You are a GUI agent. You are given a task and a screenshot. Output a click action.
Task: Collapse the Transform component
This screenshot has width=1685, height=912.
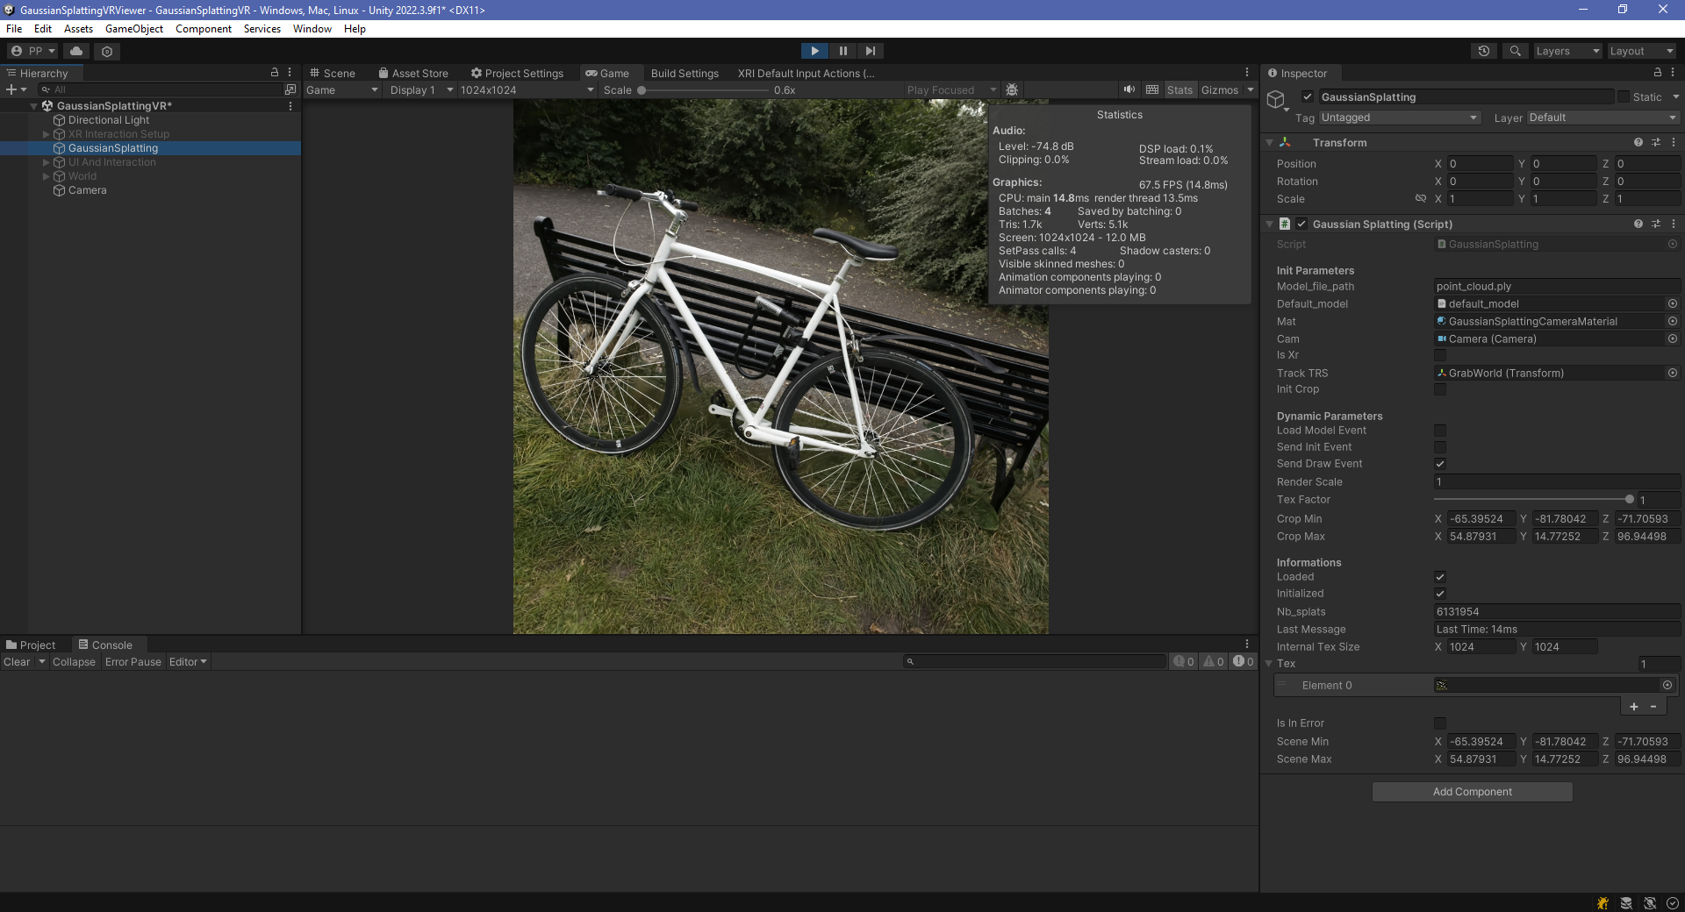1269,142
